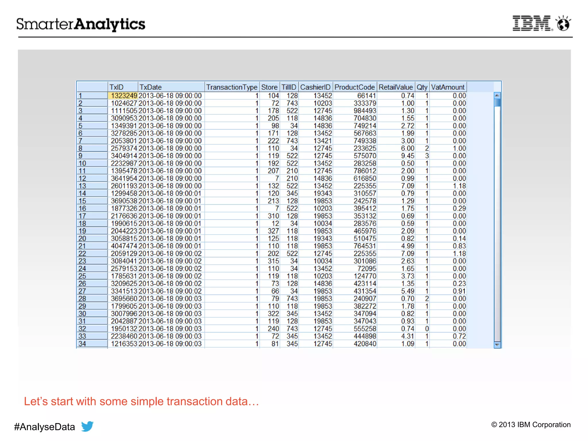Click VatAmount cell 0.72
Viewport: 588px width, 441px height.
tap(448, 336)
